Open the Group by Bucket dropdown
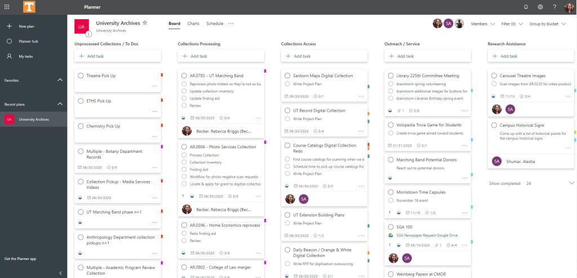 (x=548, y=24)
